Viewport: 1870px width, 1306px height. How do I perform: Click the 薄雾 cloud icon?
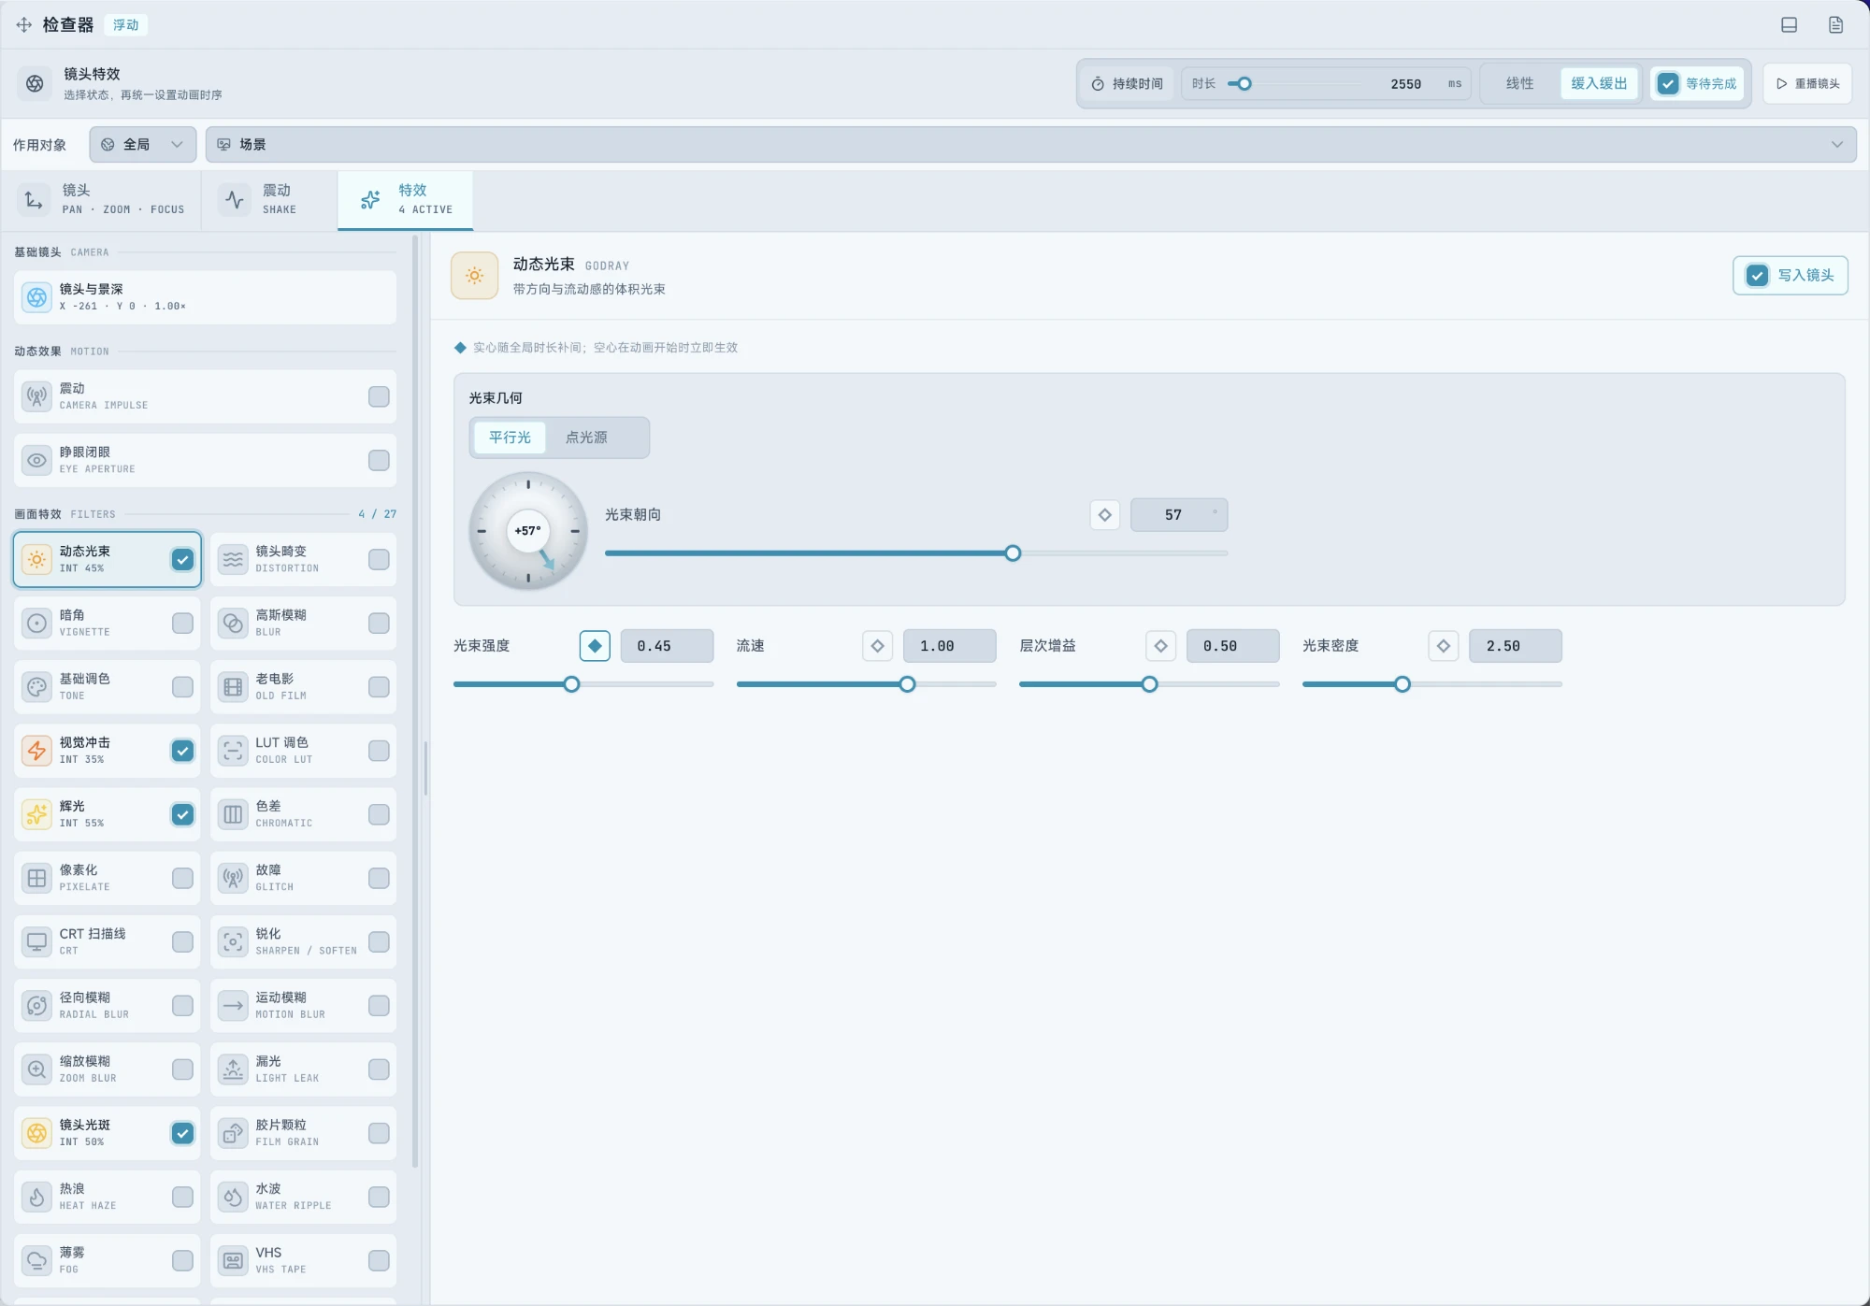[36, 1260]
